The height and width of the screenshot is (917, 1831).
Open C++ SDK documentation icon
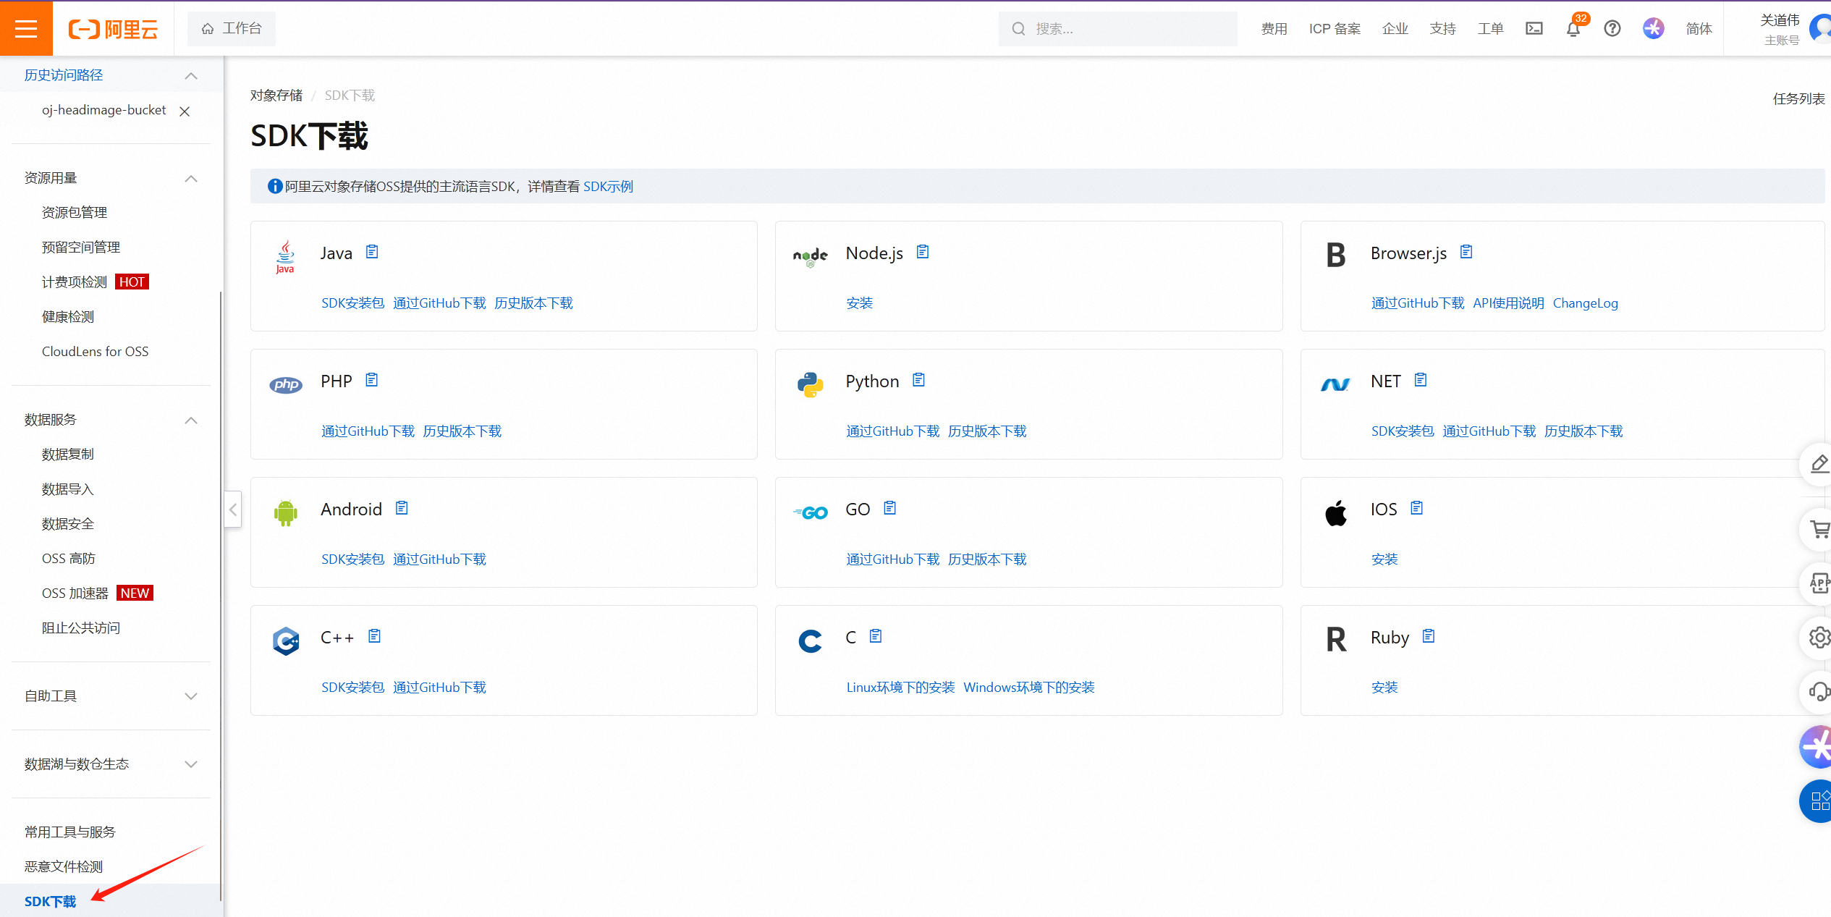(374, 636)
